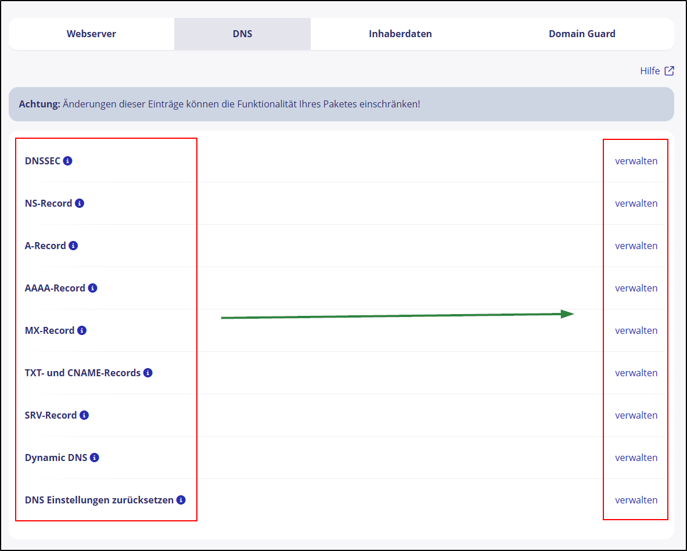Click the info icon beside NS-Record
The image size is (687, 551).
click(80, 203)
